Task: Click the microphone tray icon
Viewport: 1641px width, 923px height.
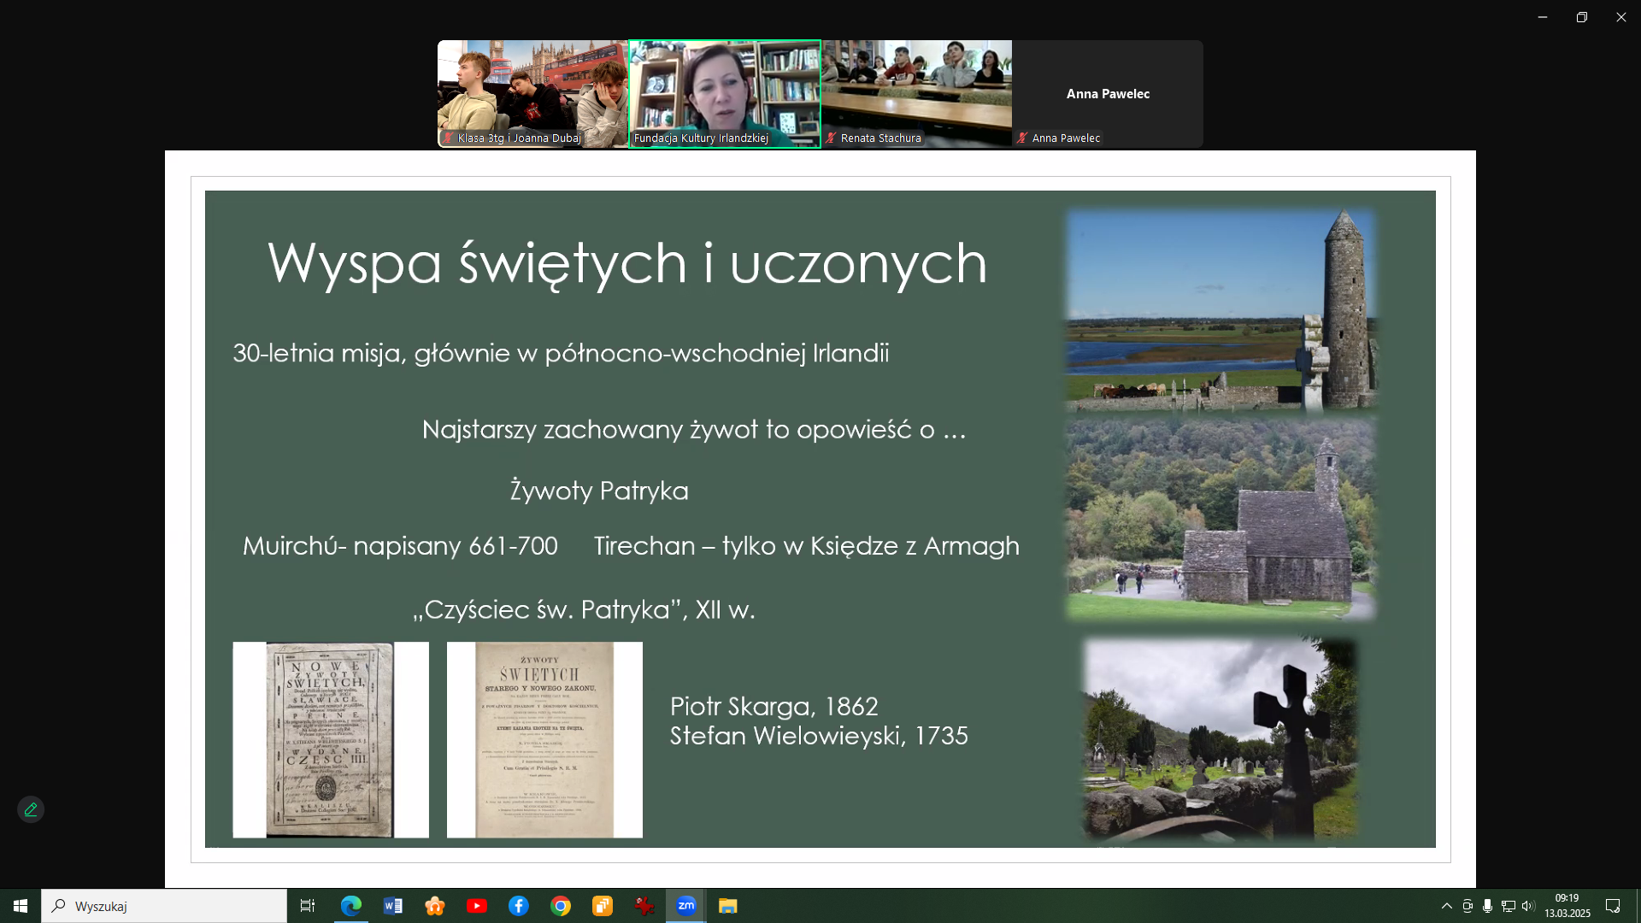Action: tap(1487, 906)
